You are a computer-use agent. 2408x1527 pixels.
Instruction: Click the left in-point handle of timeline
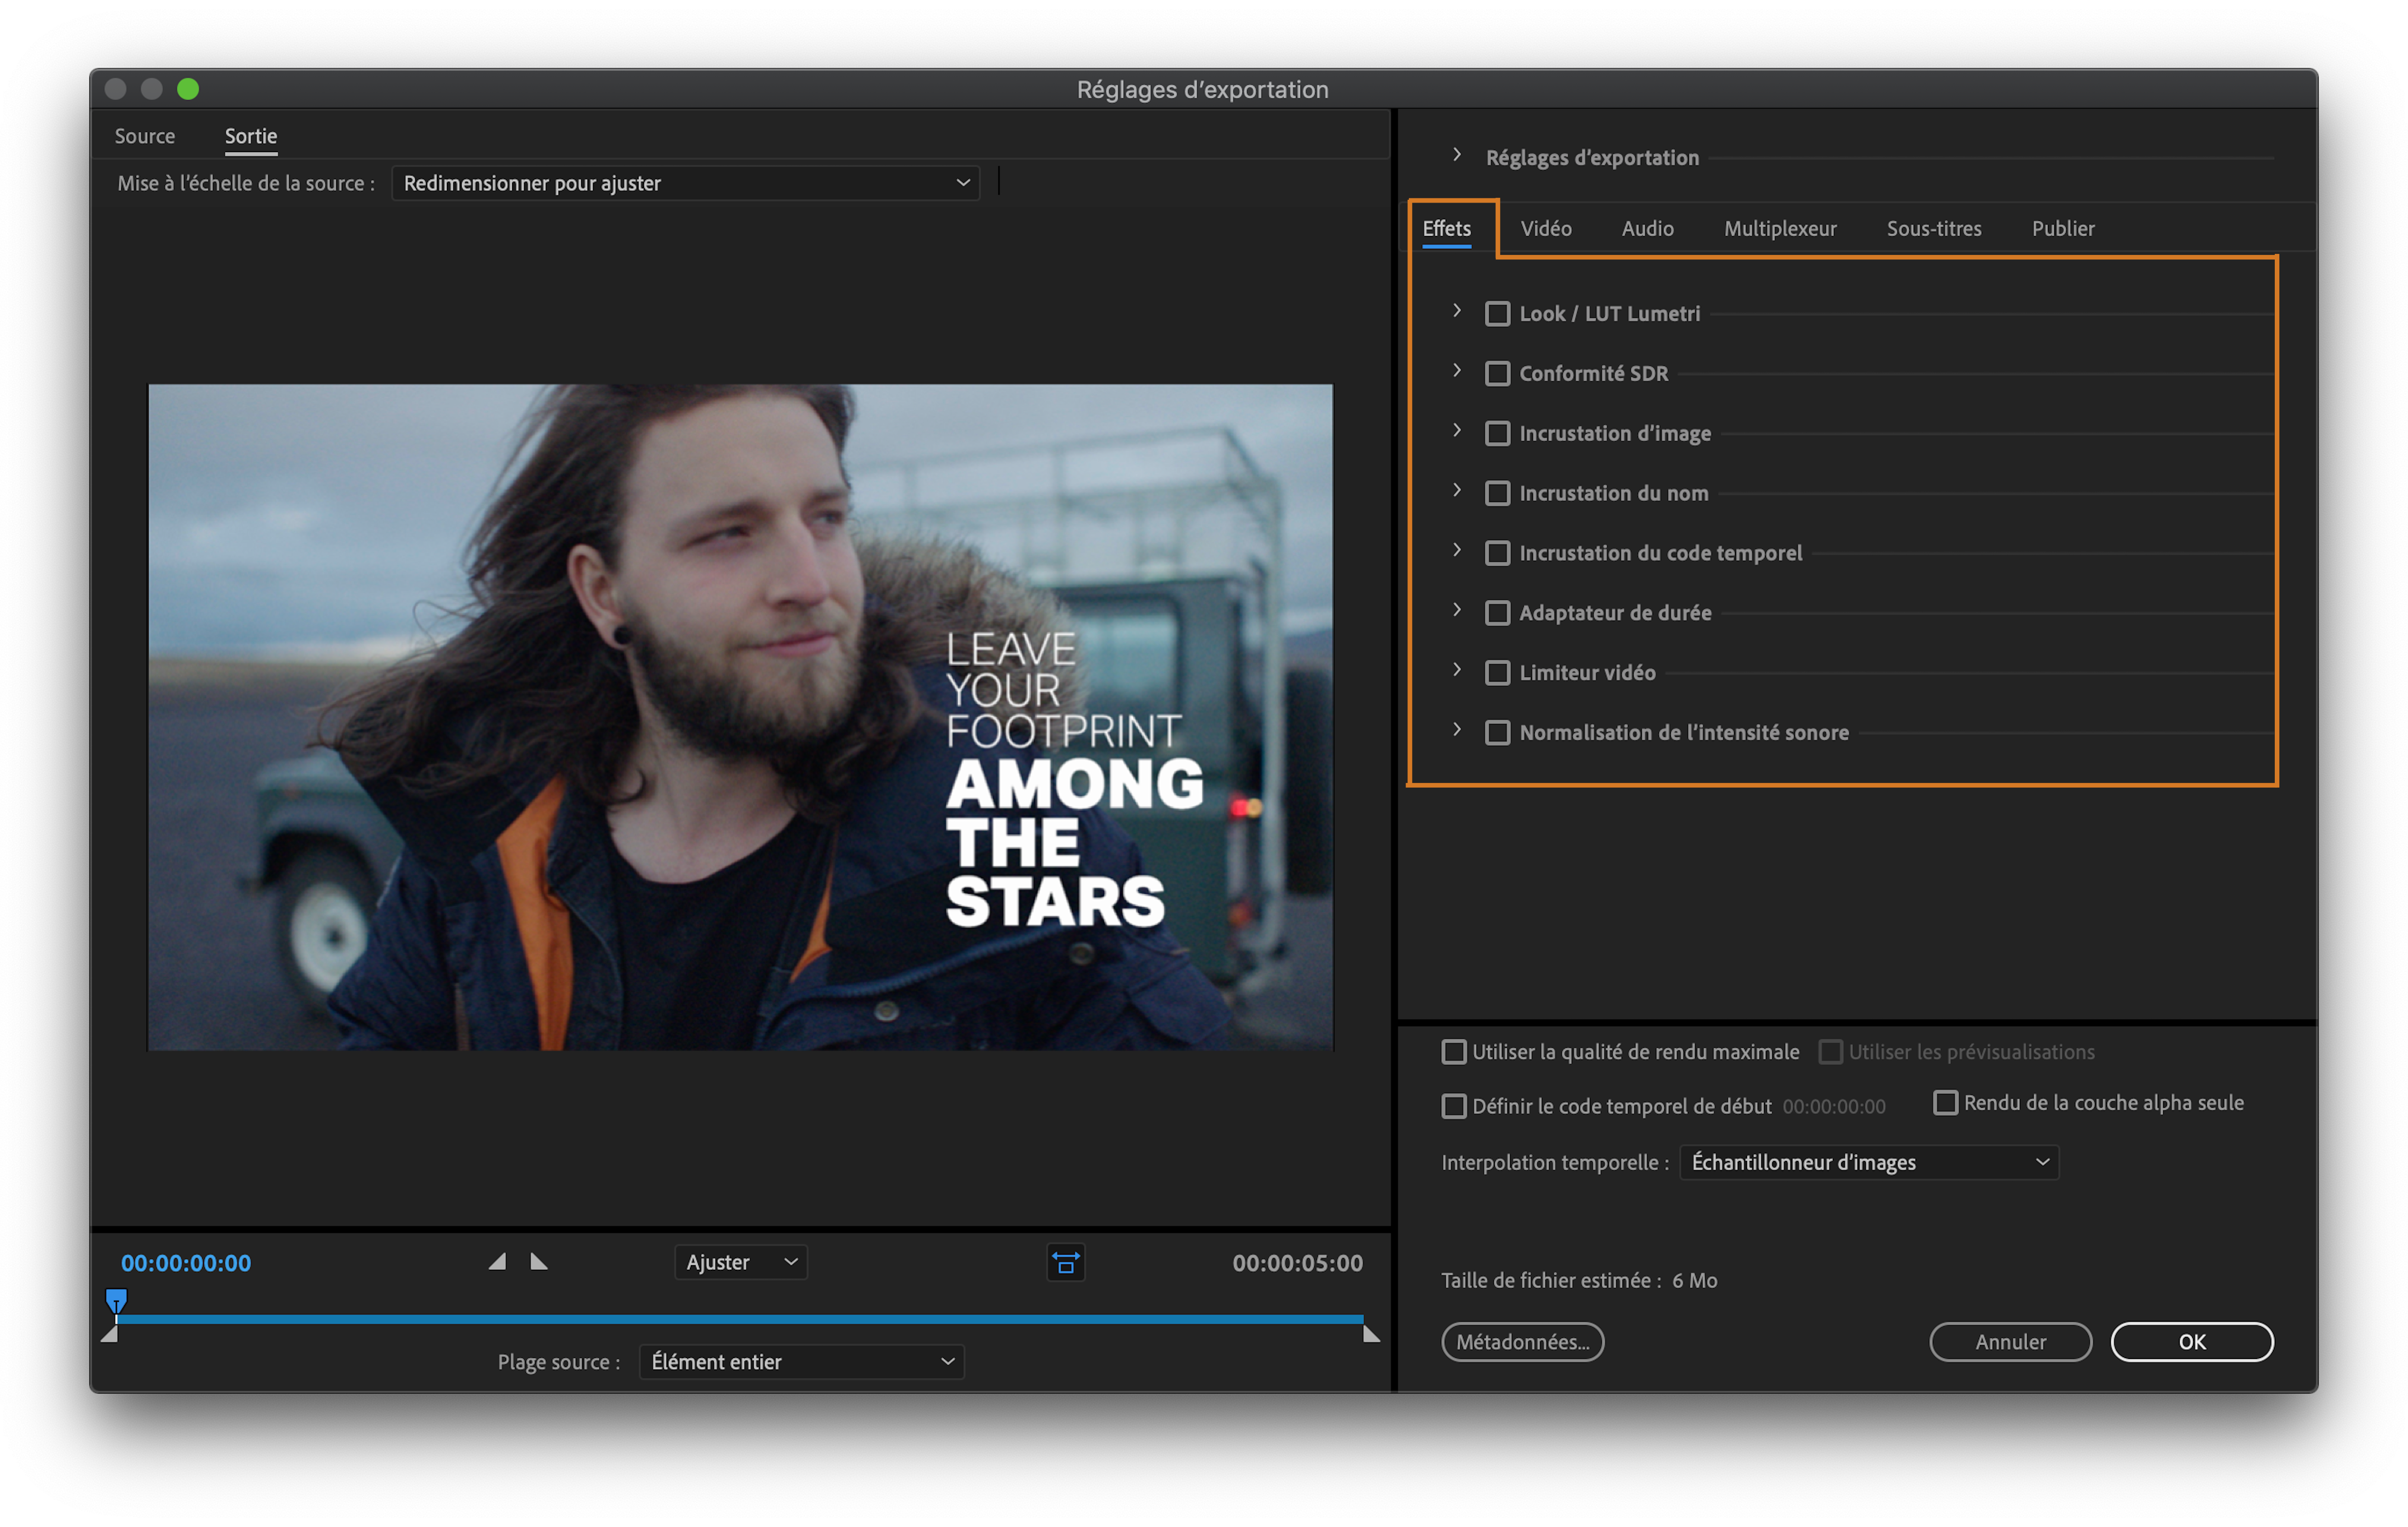pos(110,1334)
